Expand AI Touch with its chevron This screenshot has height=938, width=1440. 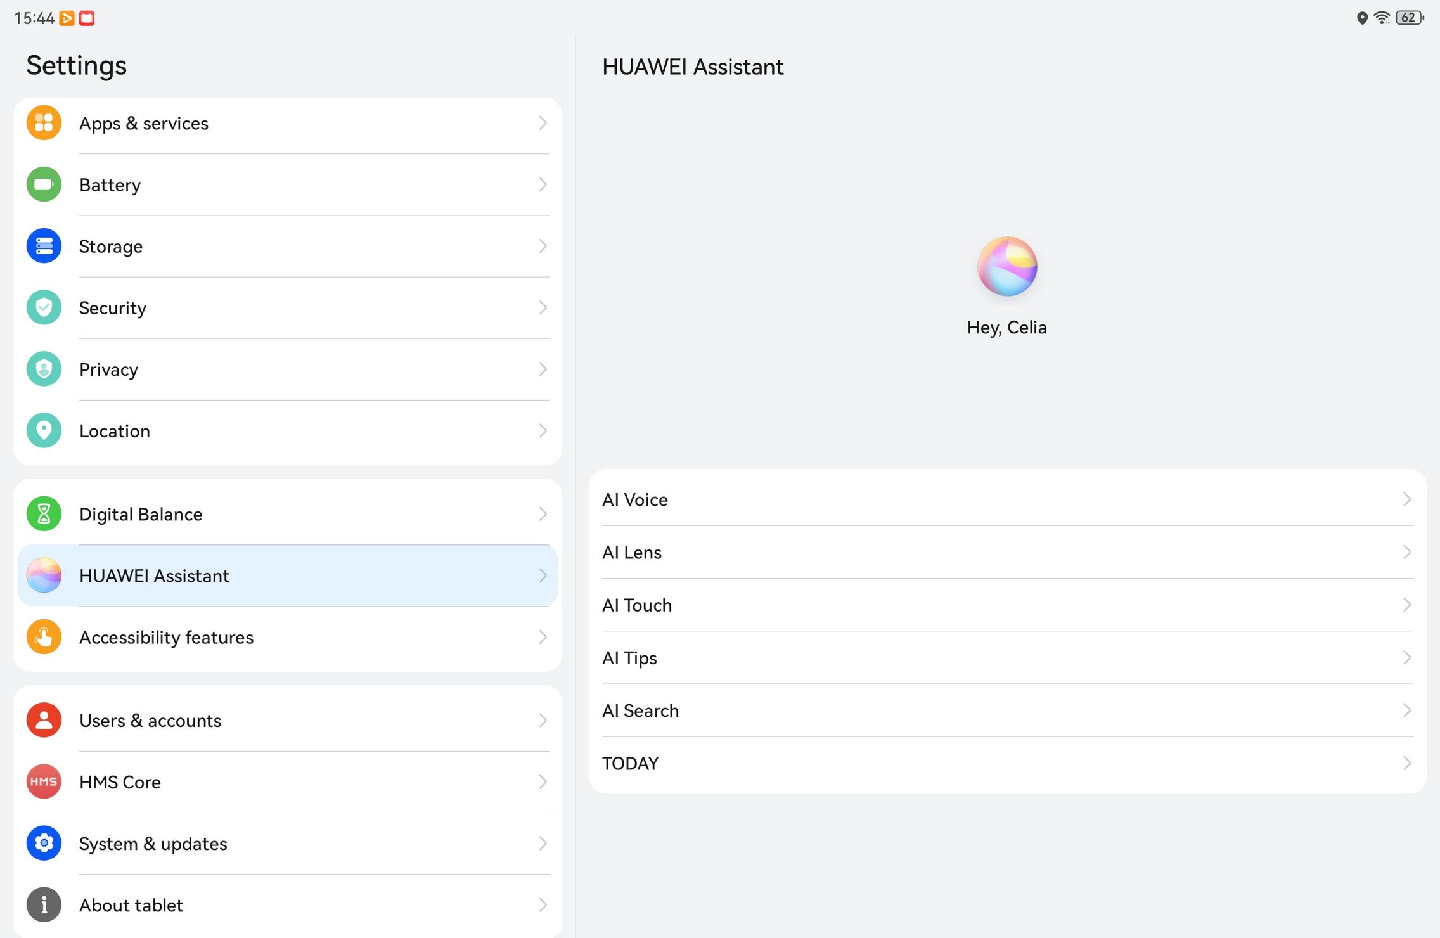(x=1406, y=605)
